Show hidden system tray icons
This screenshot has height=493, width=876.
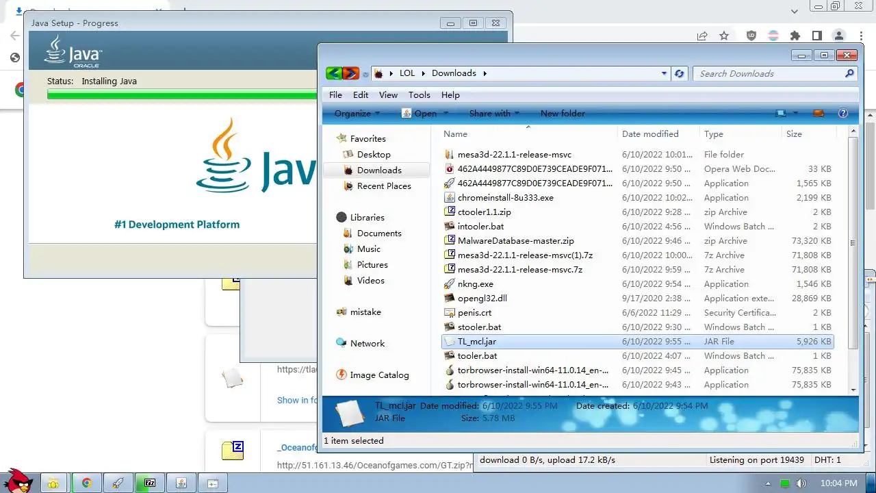pyautogui.click(x=767, y=483)
